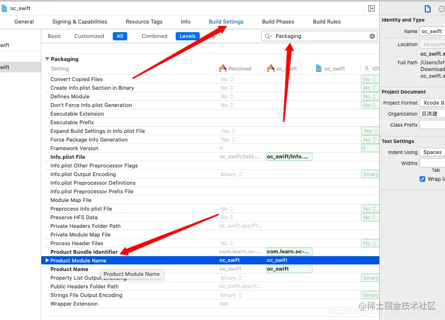
Task: Select the Executable Prefix setting
Action: pos(212,122)
